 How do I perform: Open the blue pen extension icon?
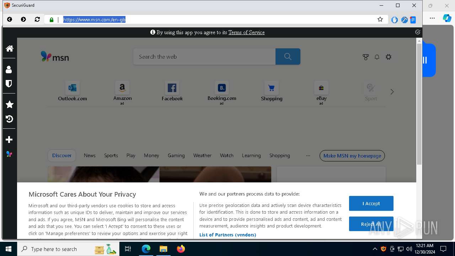click(404, 20)
